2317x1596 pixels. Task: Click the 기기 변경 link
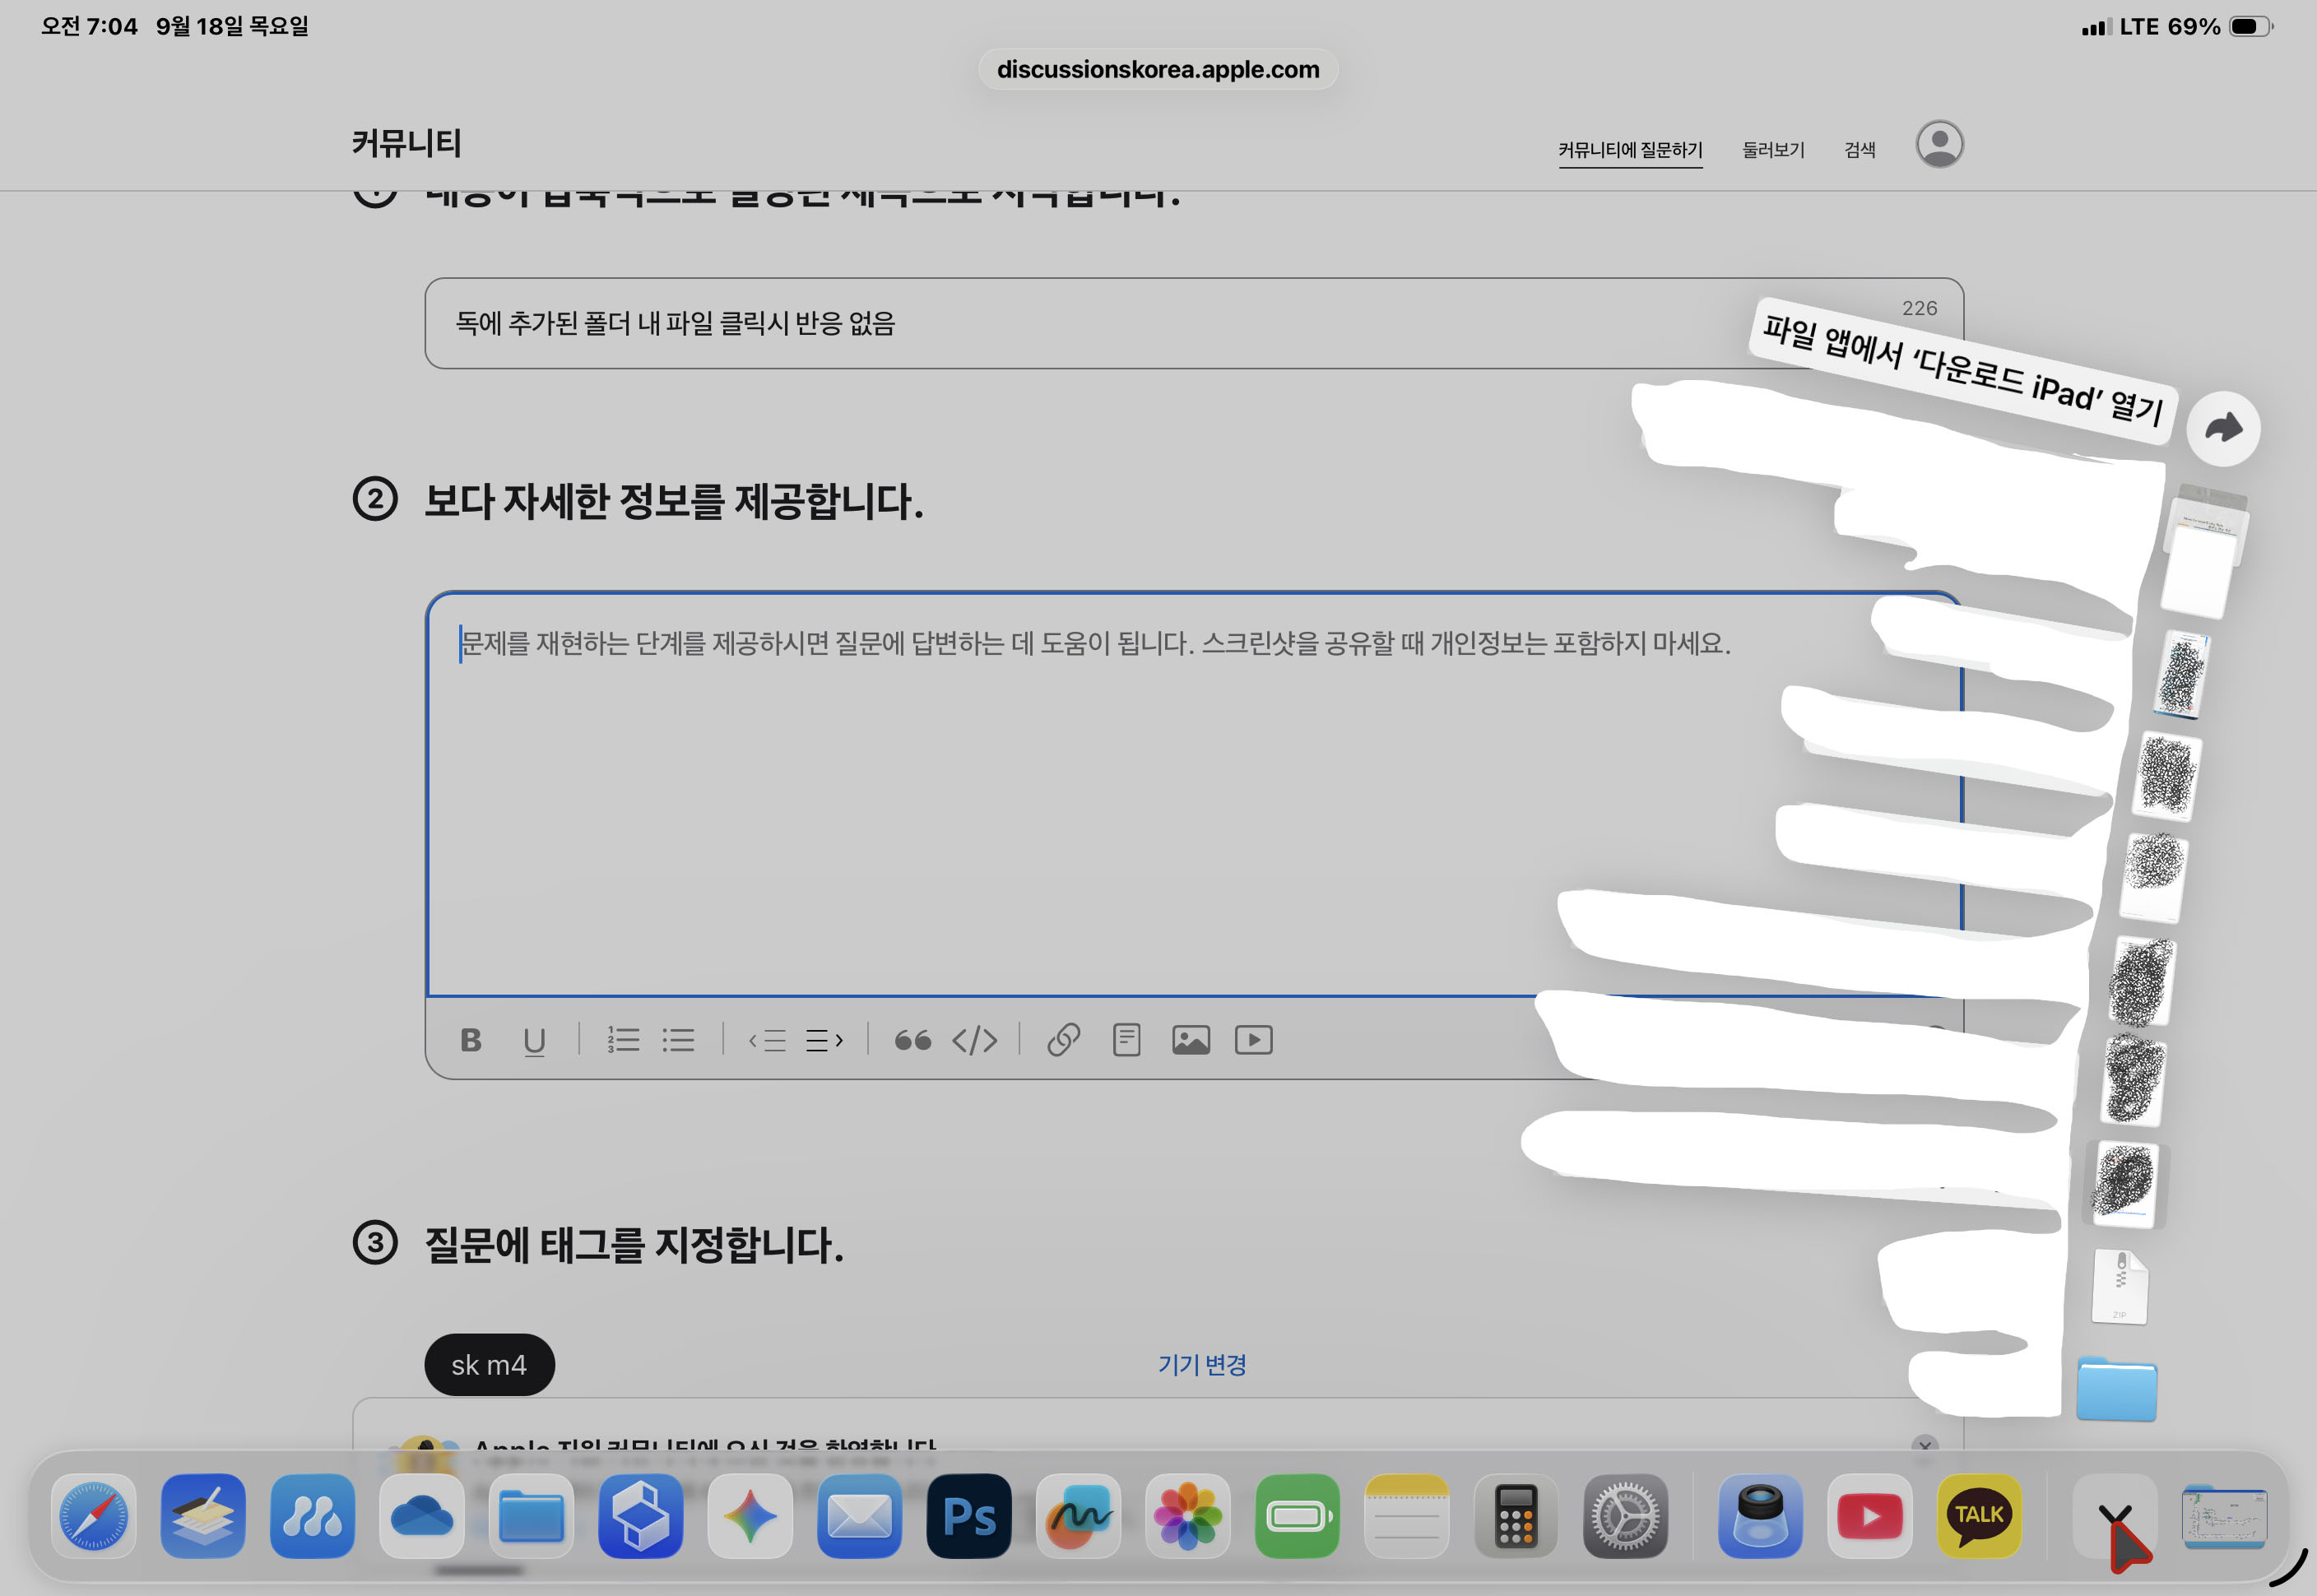1201,1364
